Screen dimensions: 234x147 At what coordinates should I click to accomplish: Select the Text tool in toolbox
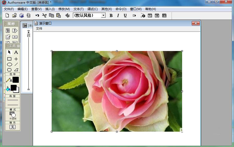point(16,52)
